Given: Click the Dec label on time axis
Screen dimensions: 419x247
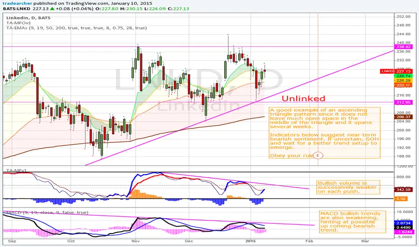Looking at the screenshot, I should click(x=189, y=241).
